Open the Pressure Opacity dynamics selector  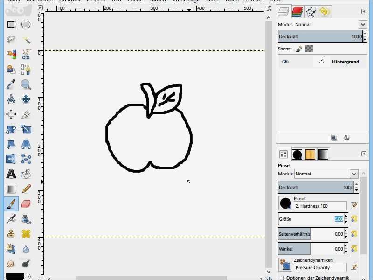(x=319, y=267)
